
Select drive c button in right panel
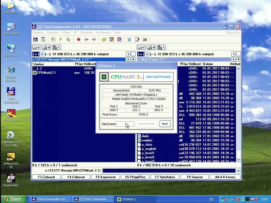141,47
